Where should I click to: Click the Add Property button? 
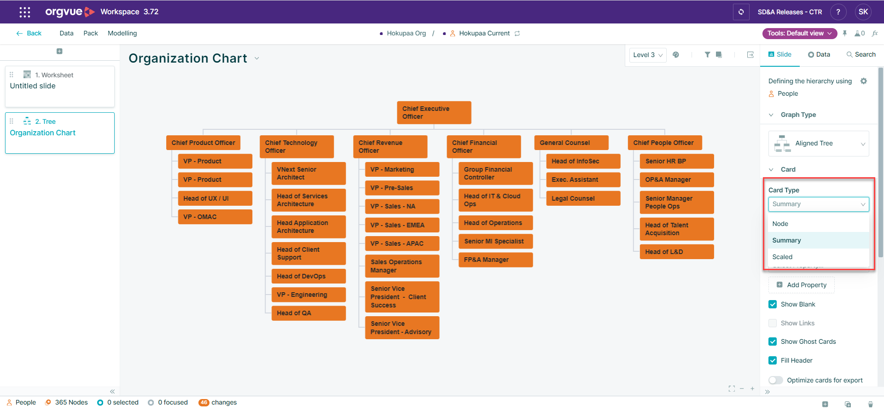802,285
